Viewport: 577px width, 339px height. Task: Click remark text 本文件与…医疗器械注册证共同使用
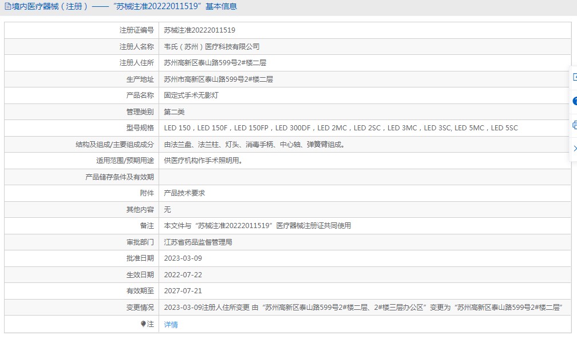(257, 226)
